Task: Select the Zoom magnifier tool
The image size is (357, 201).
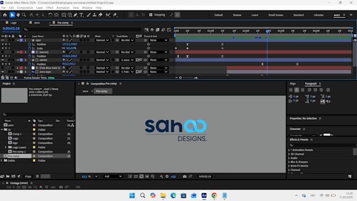Action: point(24,15)
